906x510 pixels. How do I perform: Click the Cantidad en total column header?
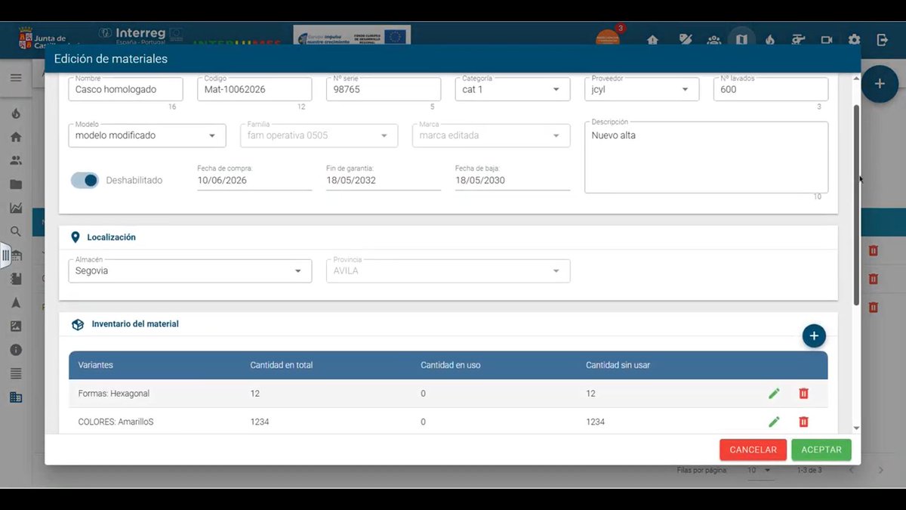282,365
